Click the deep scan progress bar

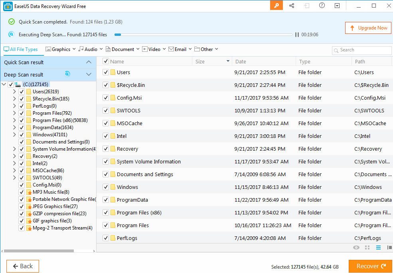pos(203,35)
